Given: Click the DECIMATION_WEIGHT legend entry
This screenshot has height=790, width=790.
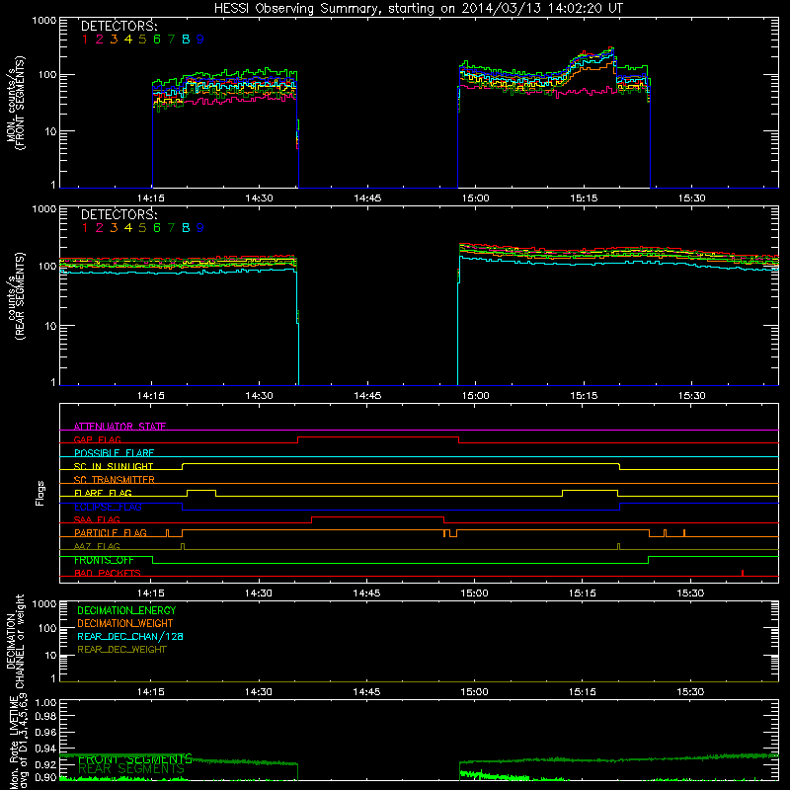Looking at the screenshot, I should (125, 623).
